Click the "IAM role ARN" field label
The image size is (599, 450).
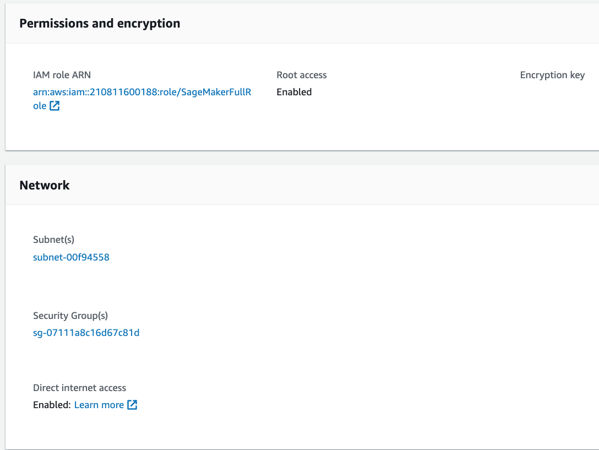click(x=62, y=75)
